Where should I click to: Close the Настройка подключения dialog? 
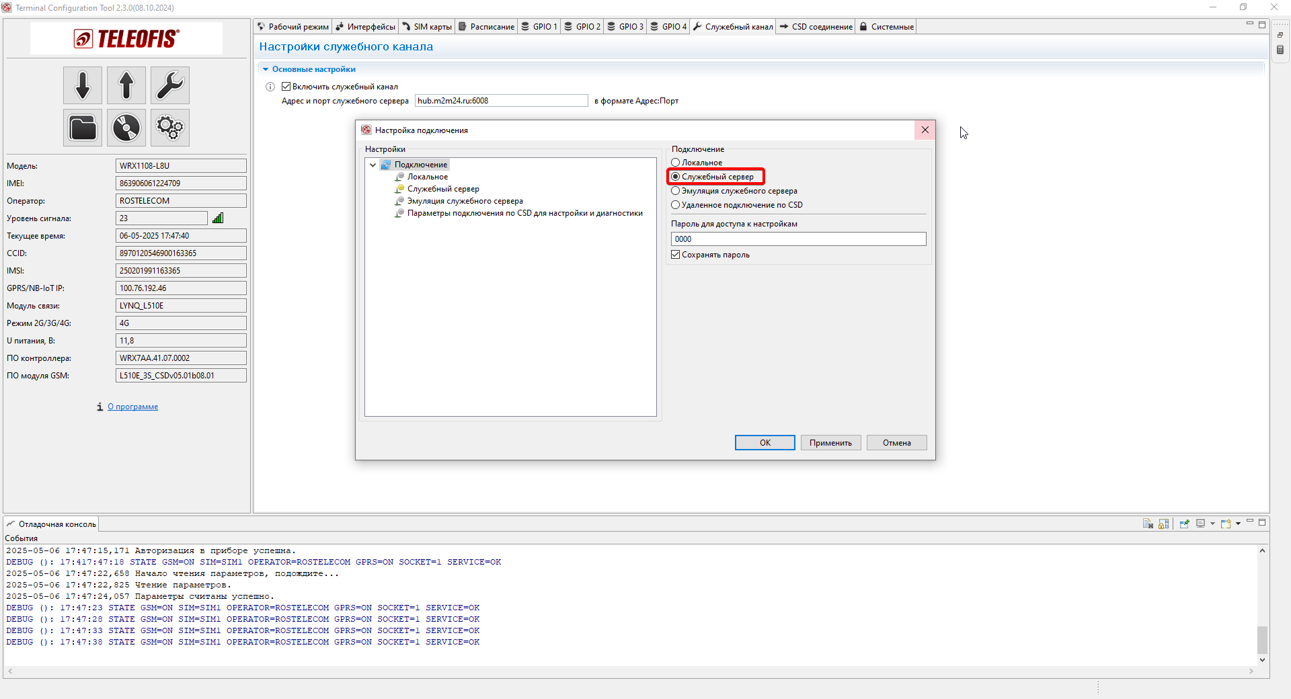pyautogui.click(x=925, y=130)
